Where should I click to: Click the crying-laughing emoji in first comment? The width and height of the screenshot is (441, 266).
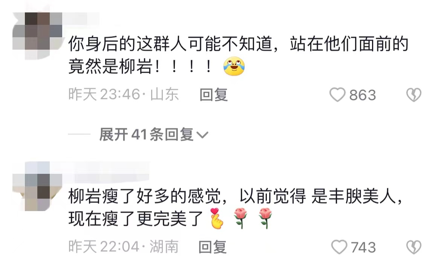[234, 67]
